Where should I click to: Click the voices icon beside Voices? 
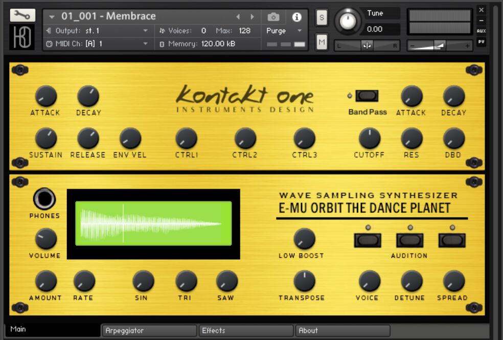[x=162, y=31]
